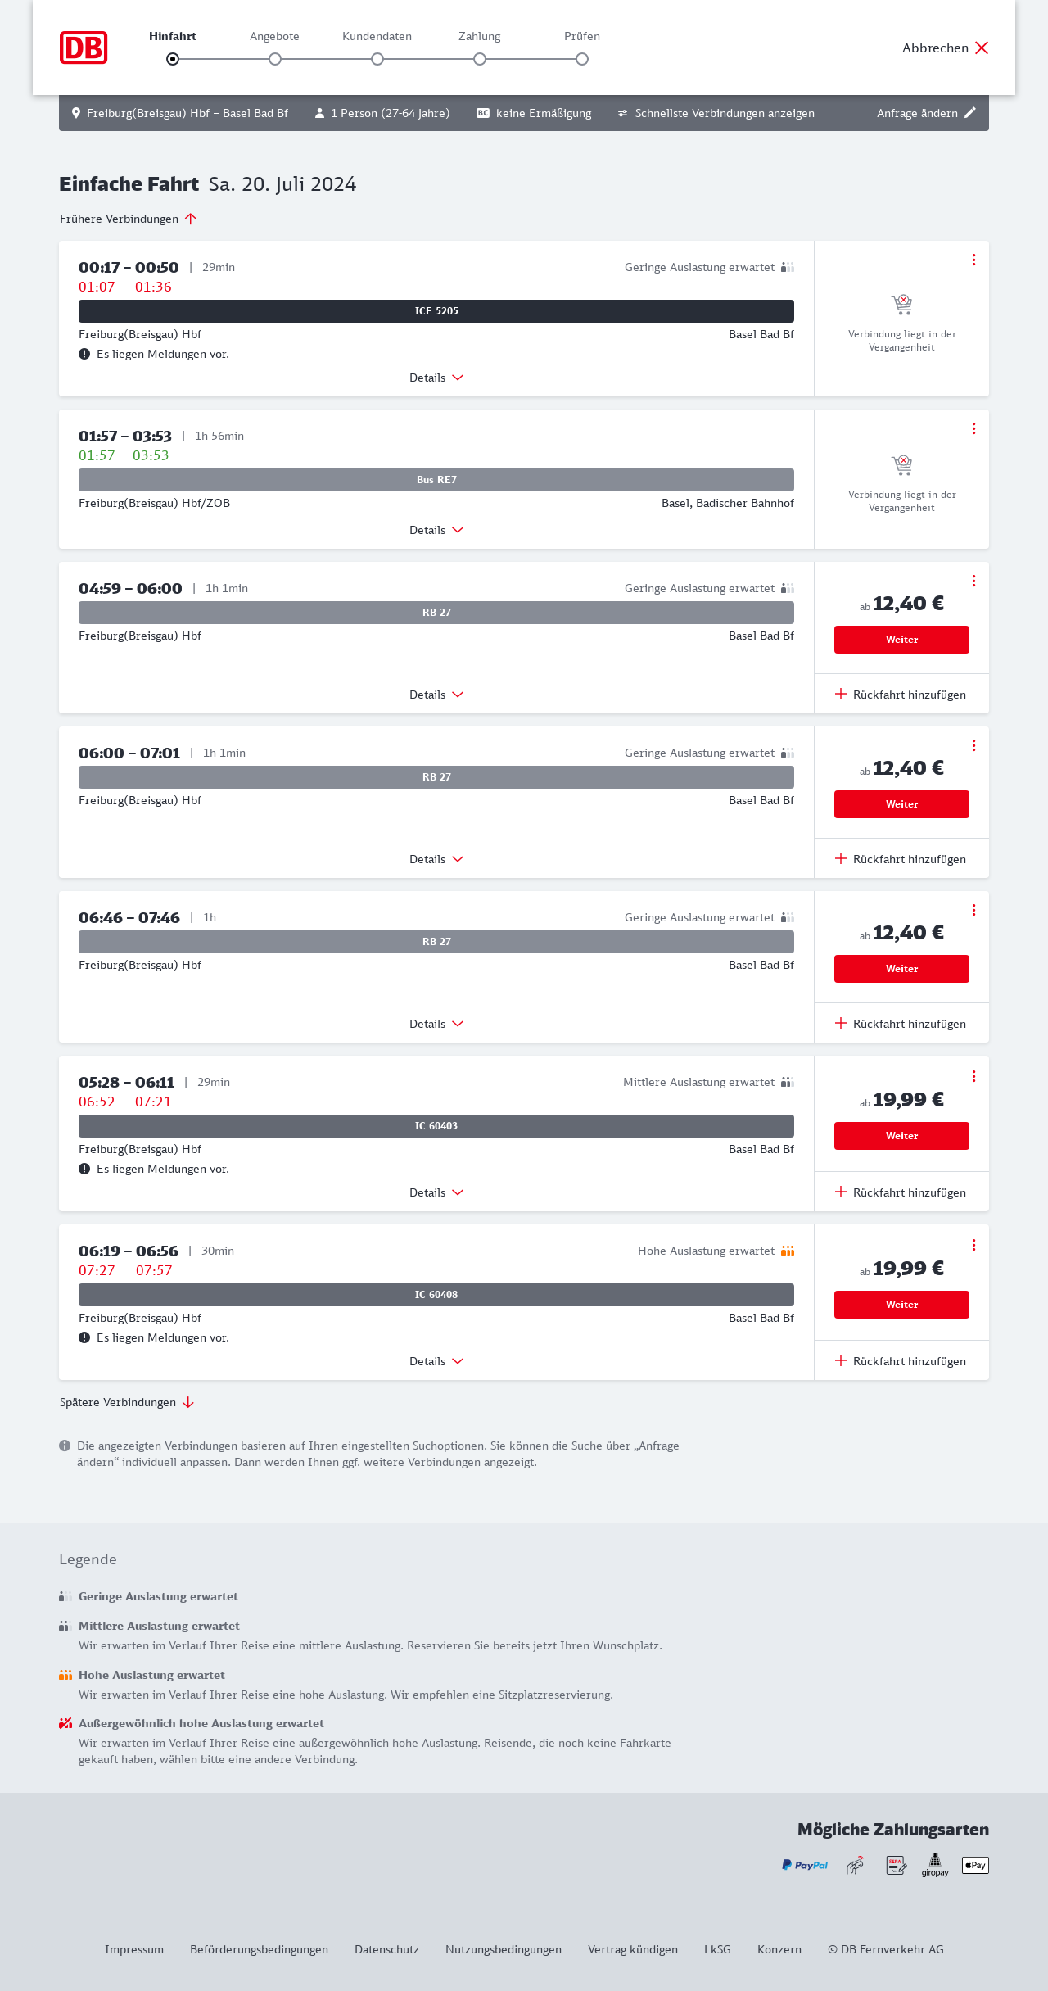Click the high occupancy icon for IC 60408
This screenshot has width=1048, height=1991.
point(788,1251)
